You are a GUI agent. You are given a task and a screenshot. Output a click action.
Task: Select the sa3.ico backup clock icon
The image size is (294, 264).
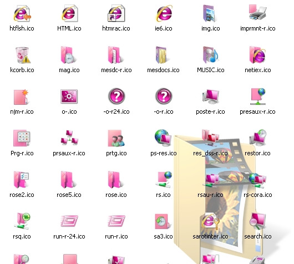[x=162, y=221]
